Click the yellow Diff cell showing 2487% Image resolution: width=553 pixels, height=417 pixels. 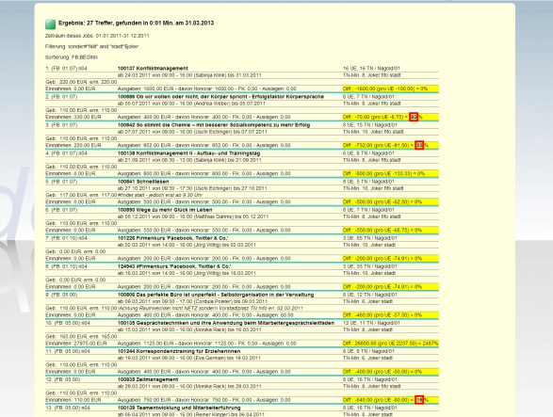390,344
